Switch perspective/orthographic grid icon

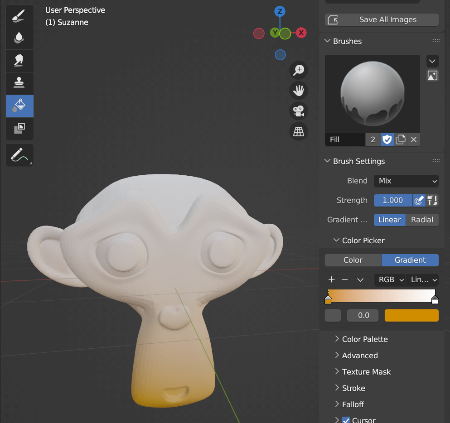click(x=299, y=132)
